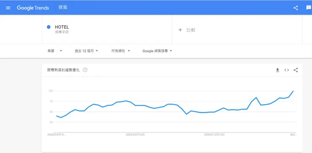The image size is (312, 153).
Task: Click the 2020年12月13日 axis label
Action: point(214,135)
